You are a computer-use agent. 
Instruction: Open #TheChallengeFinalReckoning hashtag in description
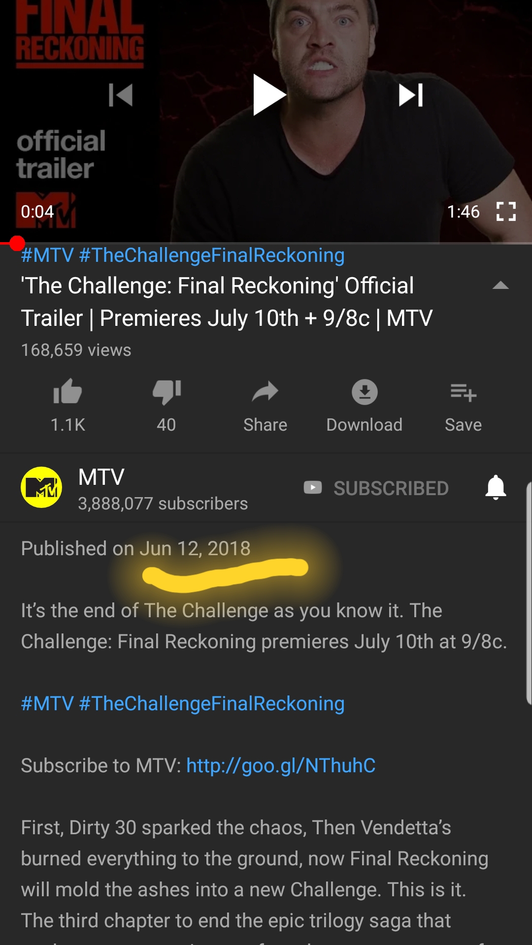[211, 704]
